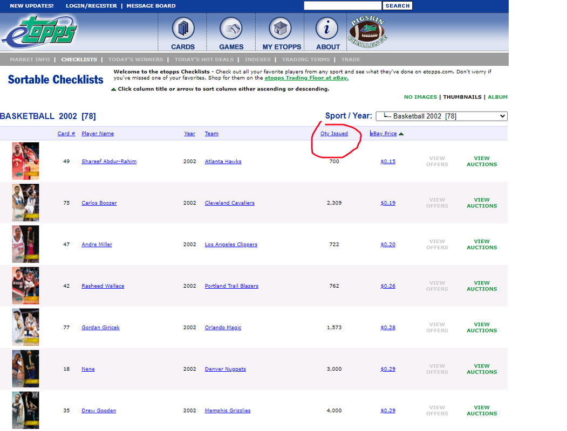Screen dimensions: 567x431
Task: Open the My Etopps icon
Action: point(280,29)
